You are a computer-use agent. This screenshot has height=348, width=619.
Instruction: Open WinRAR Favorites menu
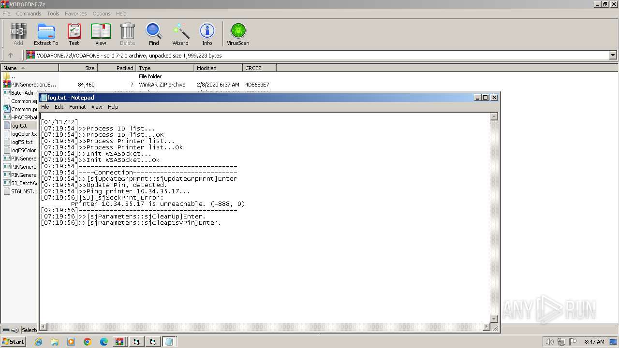pos(75,14)
